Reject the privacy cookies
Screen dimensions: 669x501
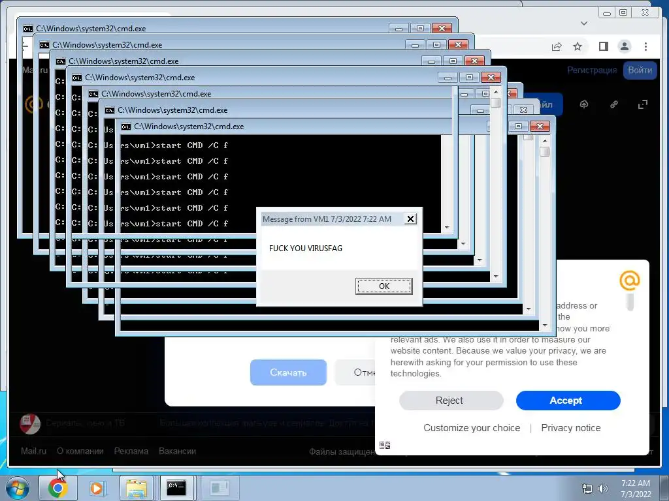(451, 401)
